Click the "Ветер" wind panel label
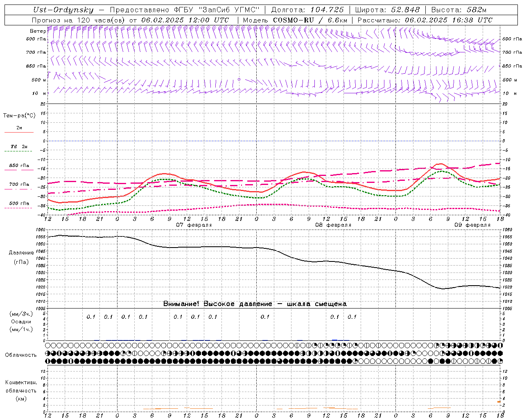The height and width of the screenshot is (419, 524). [38, 31]
